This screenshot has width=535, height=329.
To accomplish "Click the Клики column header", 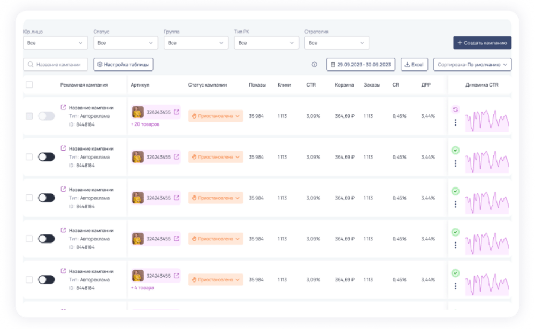I will (x=284, y=85).
